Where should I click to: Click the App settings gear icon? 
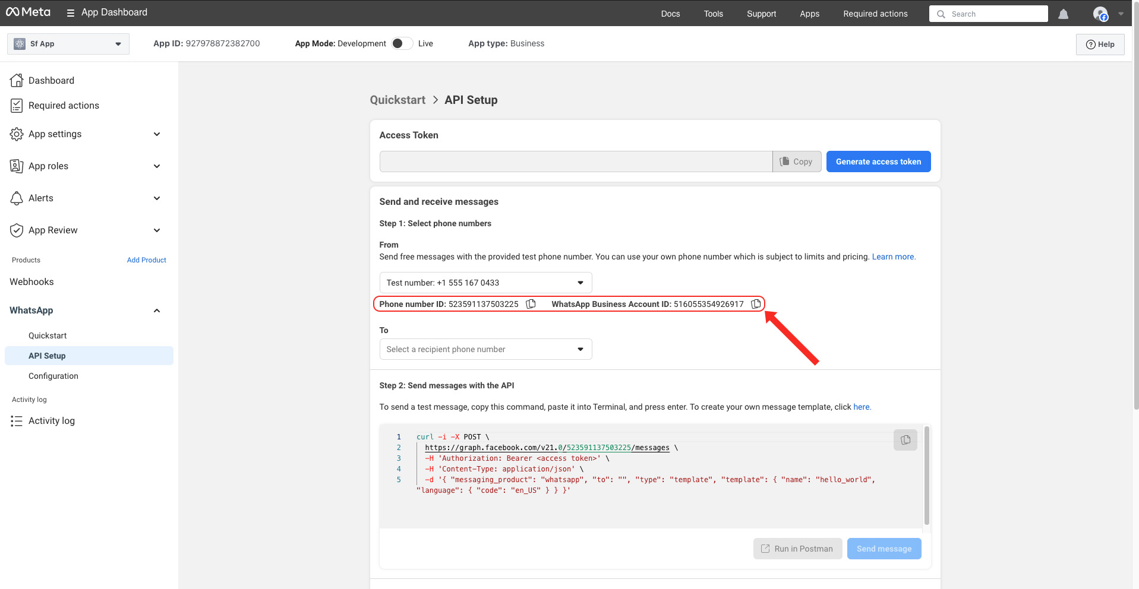pyautogui.click(x=17, y=134)
